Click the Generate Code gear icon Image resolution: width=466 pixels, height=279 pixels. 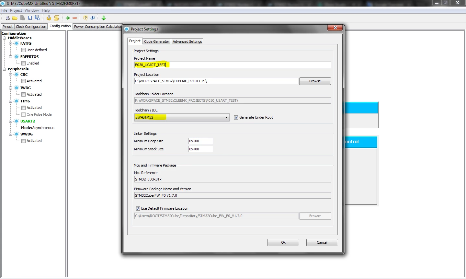(49, 18)
